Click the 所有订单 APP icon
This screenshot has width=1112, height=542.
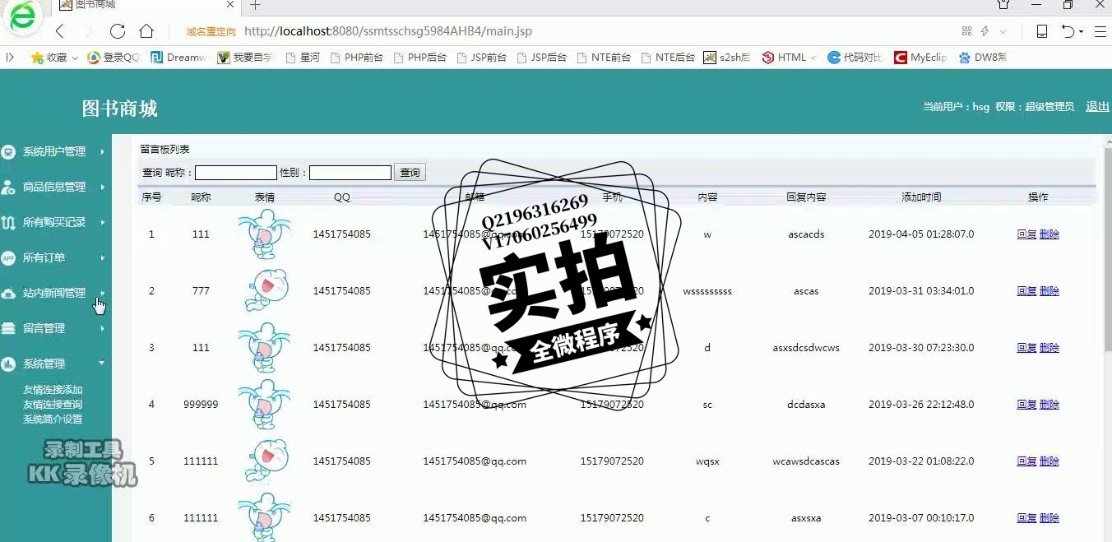pyautogui.click(x=8, y=258)
